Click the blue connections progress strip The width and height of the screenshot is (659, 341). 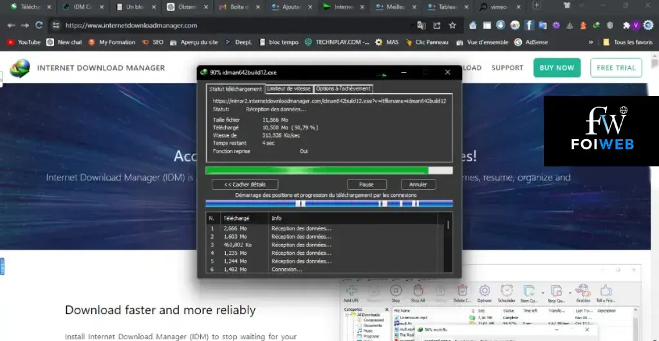329,204
